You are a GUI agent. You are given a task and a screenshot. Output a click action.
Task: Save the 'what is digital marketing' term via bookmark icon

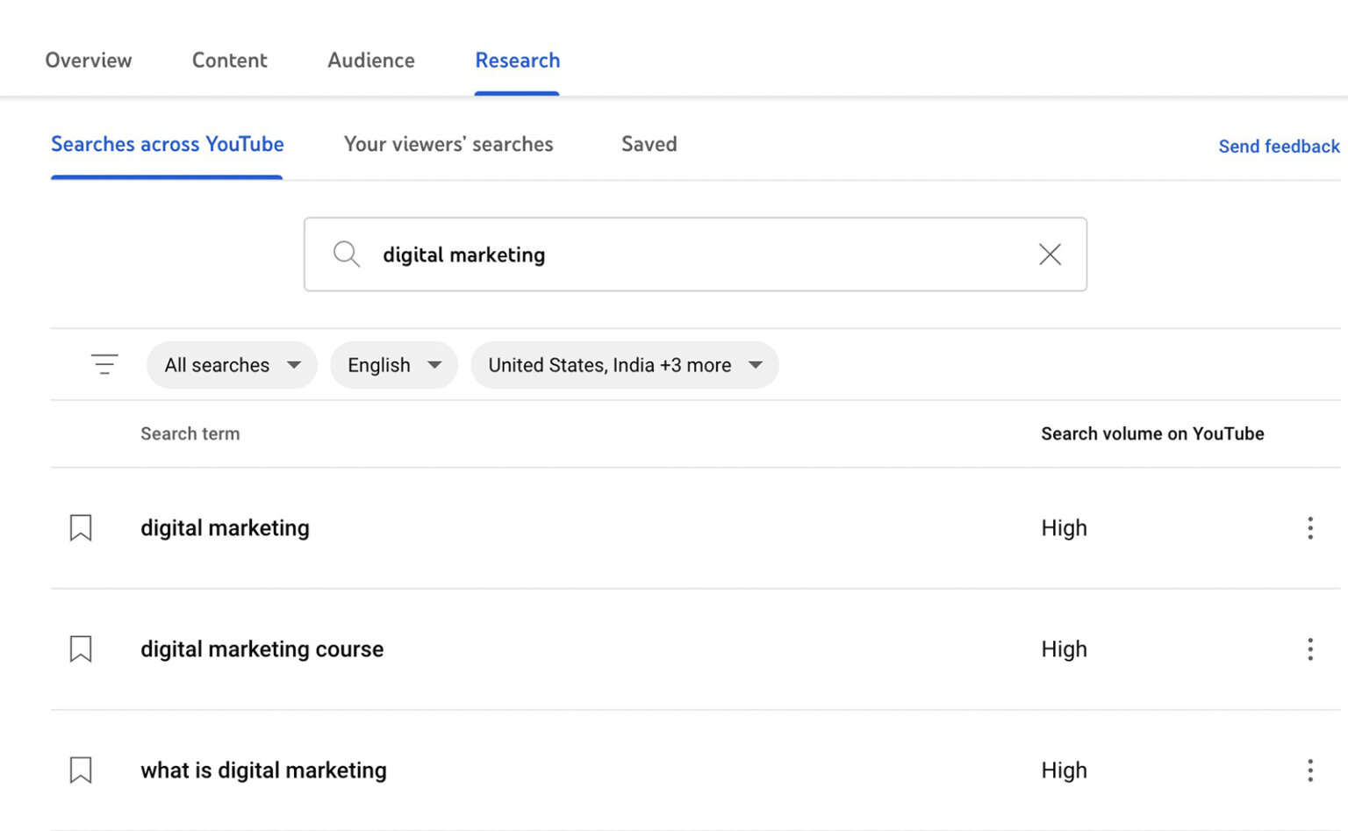pyautogui.click(x=80, y=770)
